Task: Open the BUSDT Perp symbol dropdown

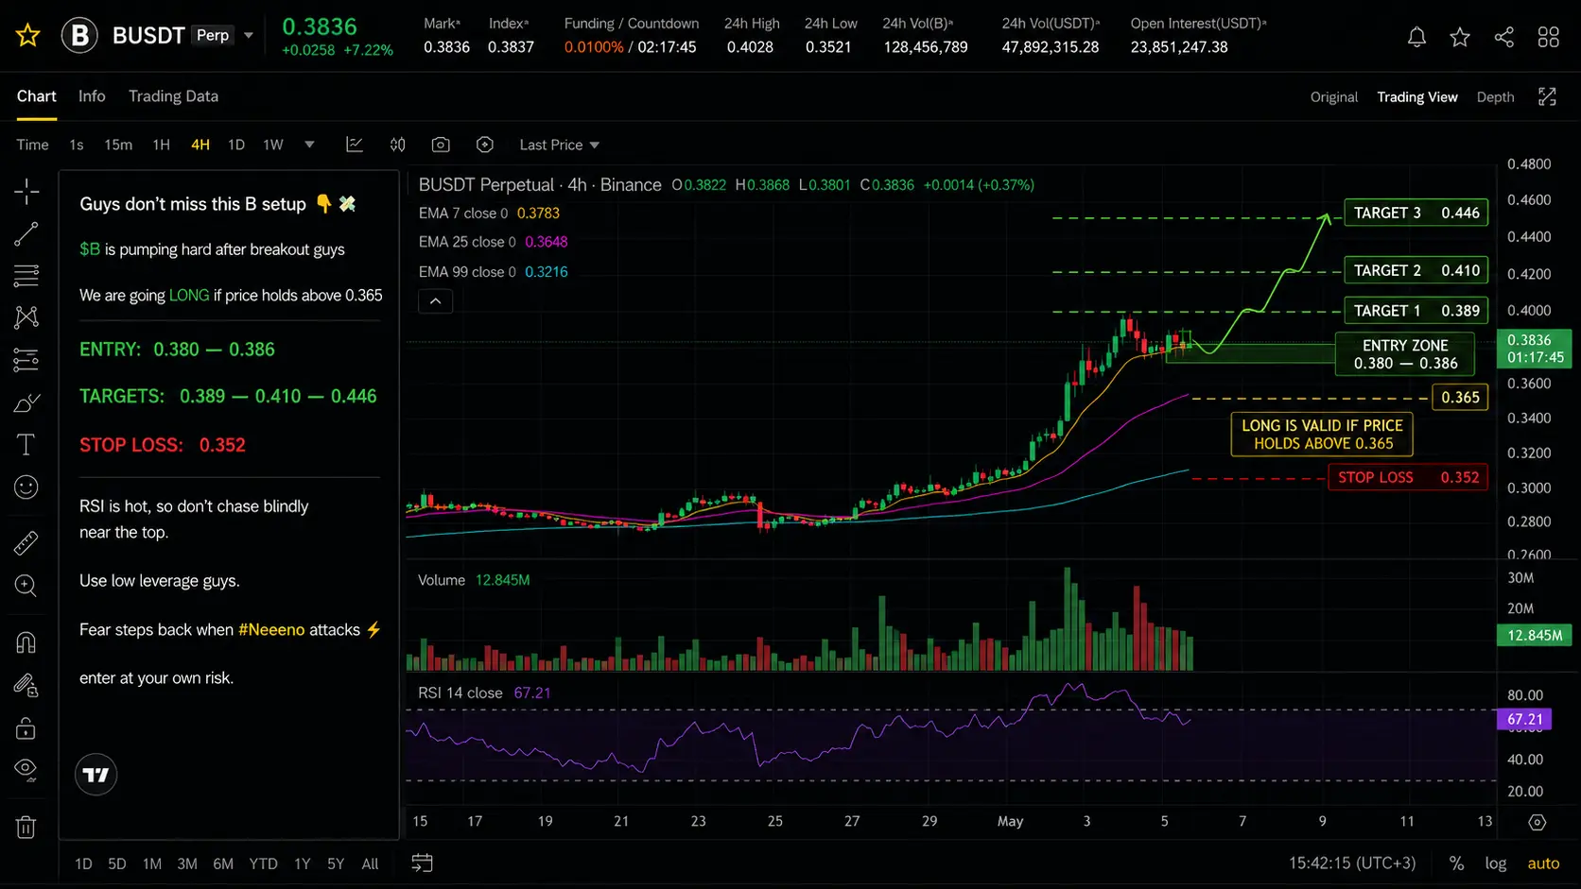Action: (249, 36)
